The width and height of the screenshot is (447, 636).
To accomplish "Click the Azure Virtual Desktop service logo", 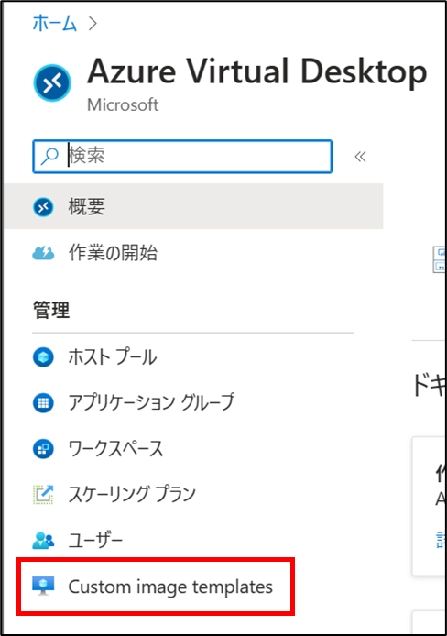I will pos(52,82).
